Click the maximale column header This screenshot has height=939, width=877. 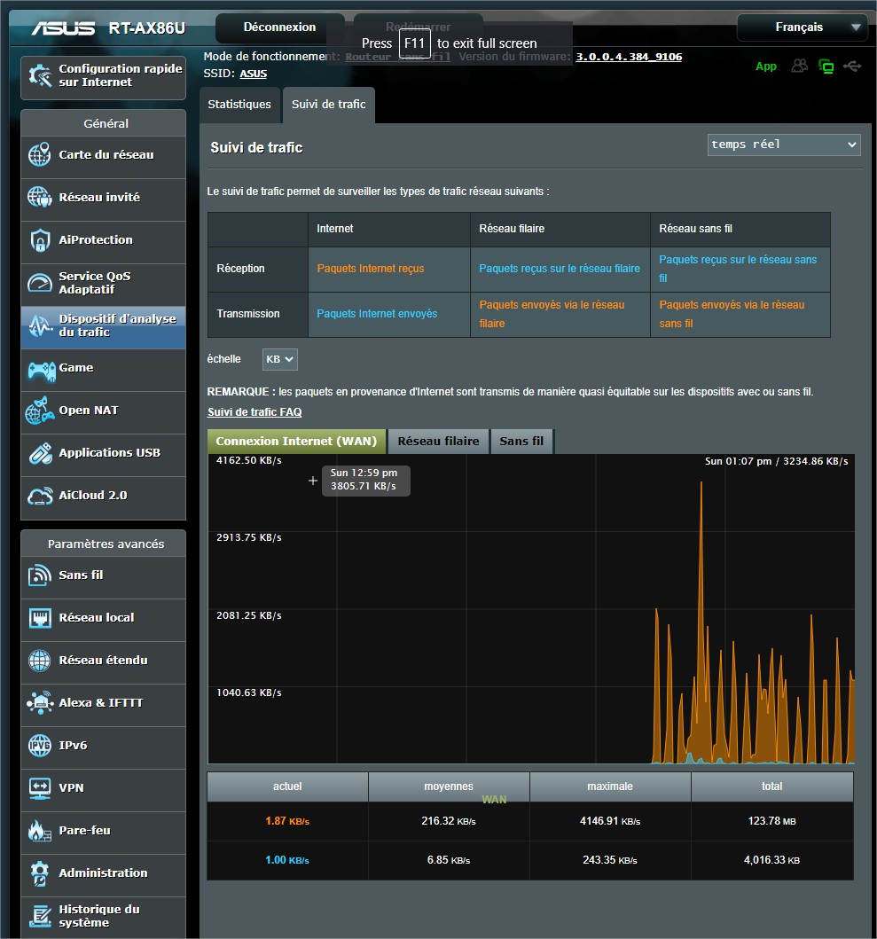click(x=610, y=786)
